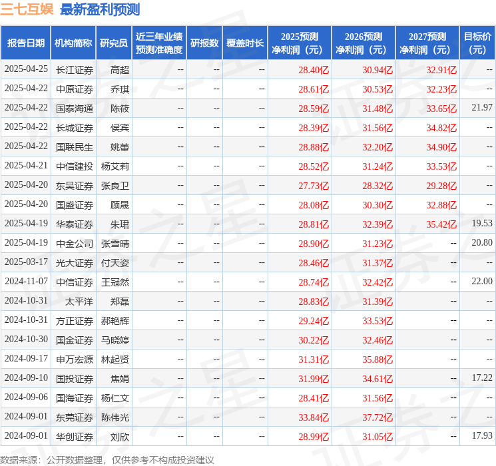The width and height of the screenshot is (496, 466).
Task: Click analyst name 顾晟
Action: (x=120, y=205)
